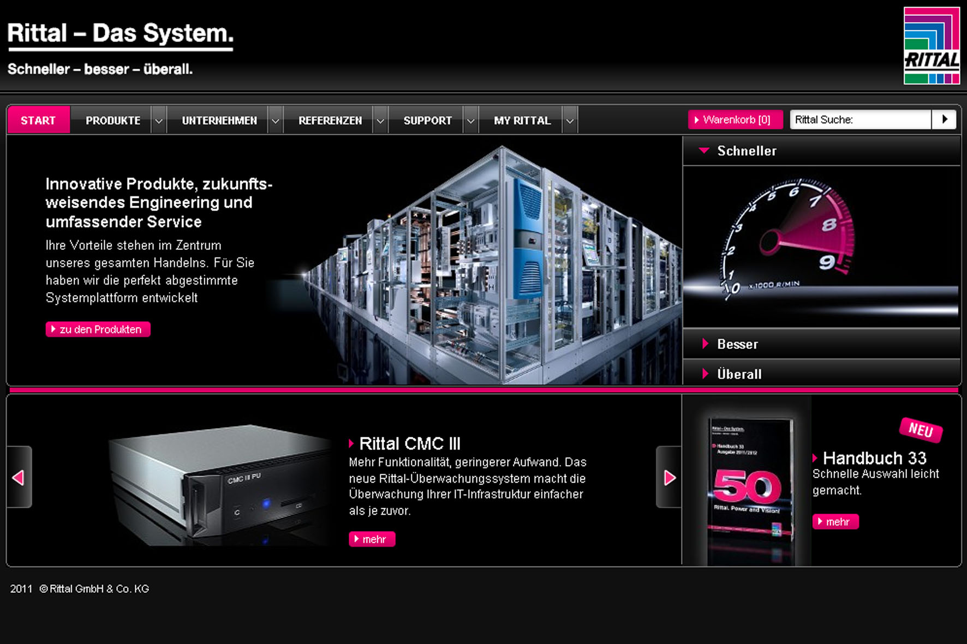Show previous slide with left carousel arrow
967x644 pixels.
click(19, 477)
